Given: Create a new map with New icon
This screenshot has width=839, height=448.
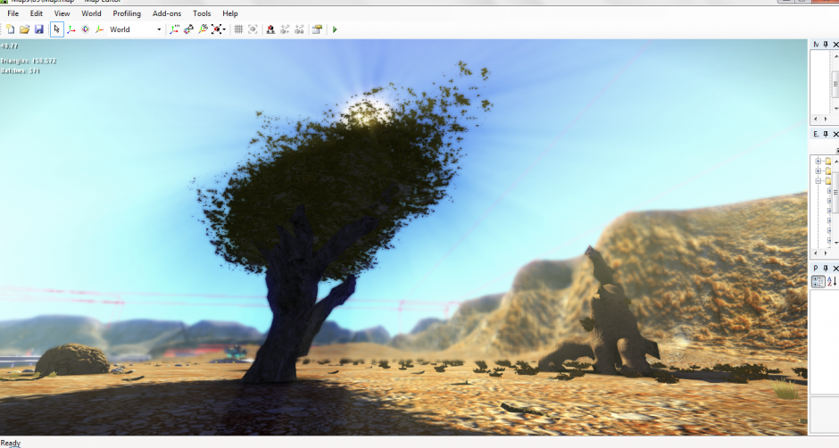Looking at the screenshot, I should click(x=11, y=29).
